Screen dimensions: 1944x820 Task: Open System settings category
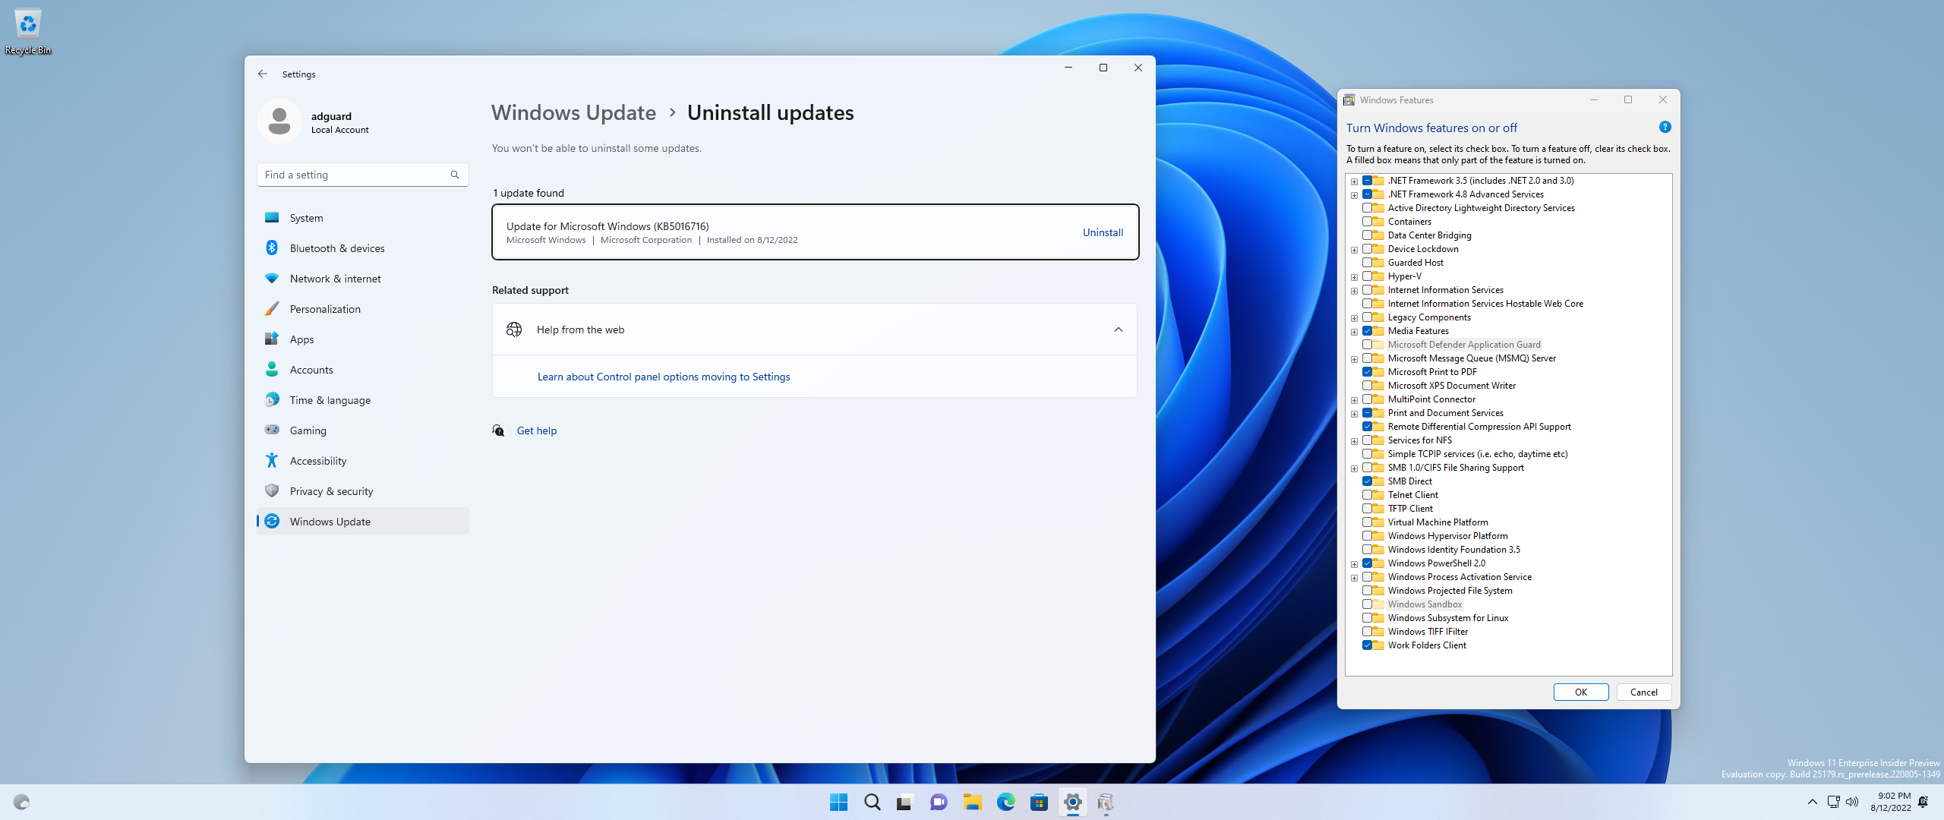(x=363, y=218)
